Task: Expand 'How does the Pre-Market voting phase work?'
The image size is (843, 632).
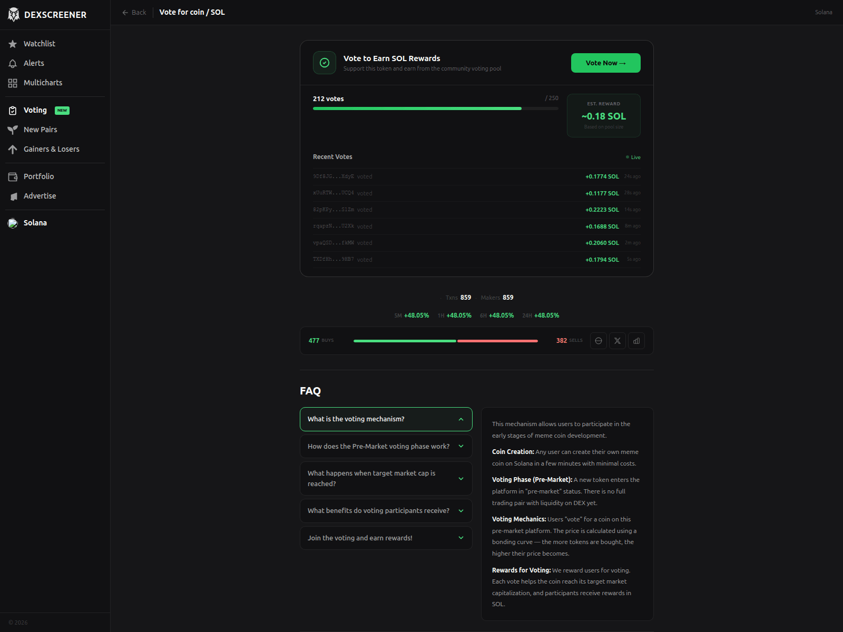Action: [386, 447]
